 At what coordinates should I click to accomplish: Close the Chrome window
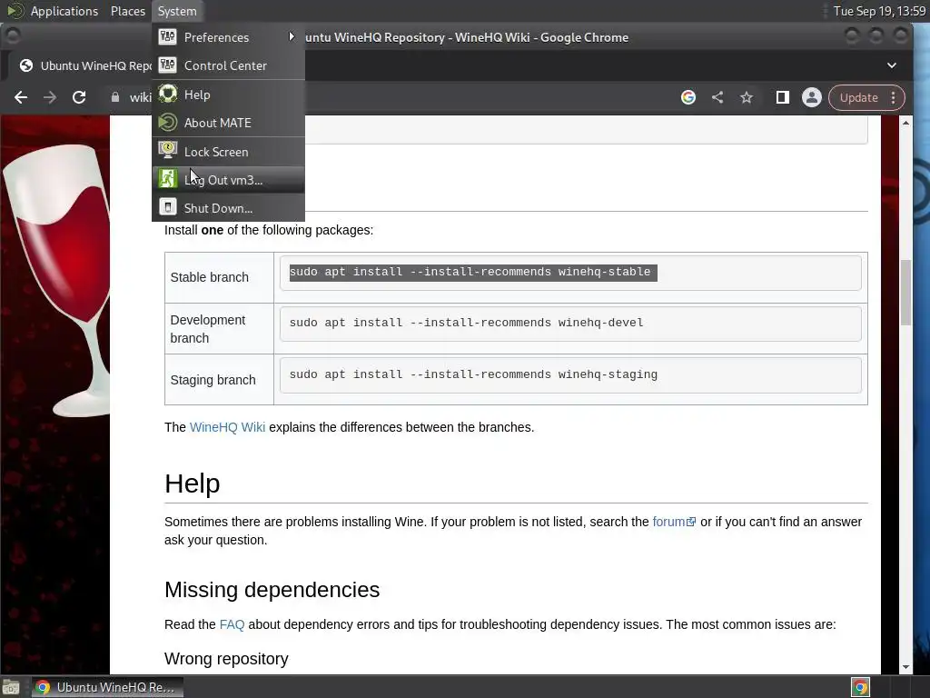tap(900, 36)
